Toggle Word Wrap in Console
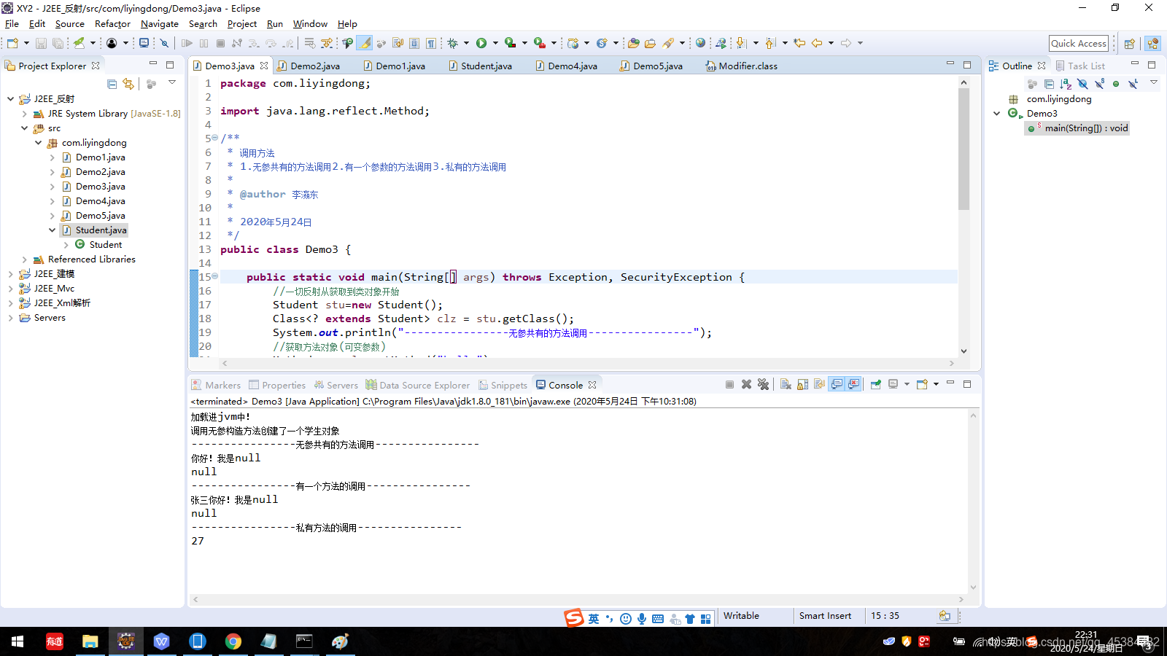1167x656 pixels. (x=819, y=384)
